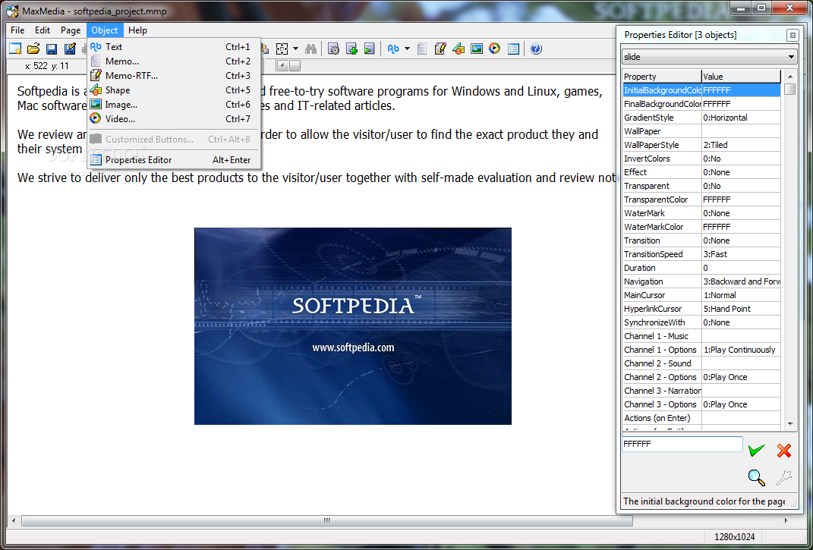Select the InvertColors property row
Image resolution: width=813 pixels, height=550 pixels.
[701, 159]
